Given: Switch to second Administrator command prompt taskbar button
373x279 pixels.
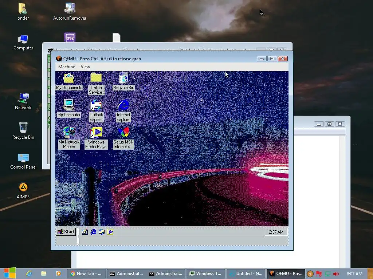Looking at the screenshot, I should (x=166, y=274).
